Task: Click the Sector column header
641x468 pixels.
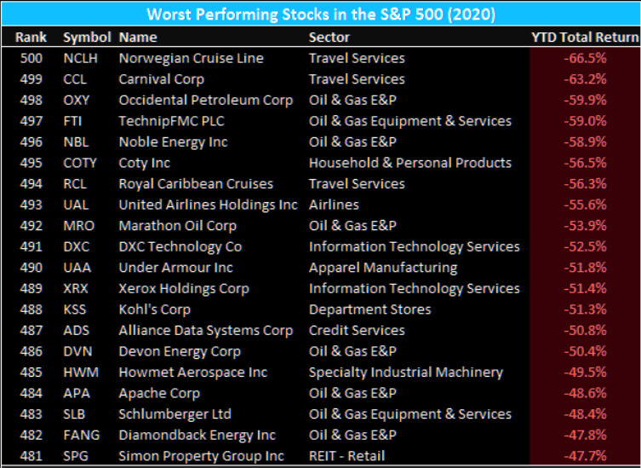Action: pos(329,38)
